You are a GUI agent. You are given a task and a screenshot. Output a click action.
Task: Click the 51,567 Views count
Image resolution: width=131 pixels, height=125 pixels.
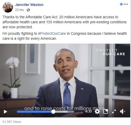coord(12,122)
